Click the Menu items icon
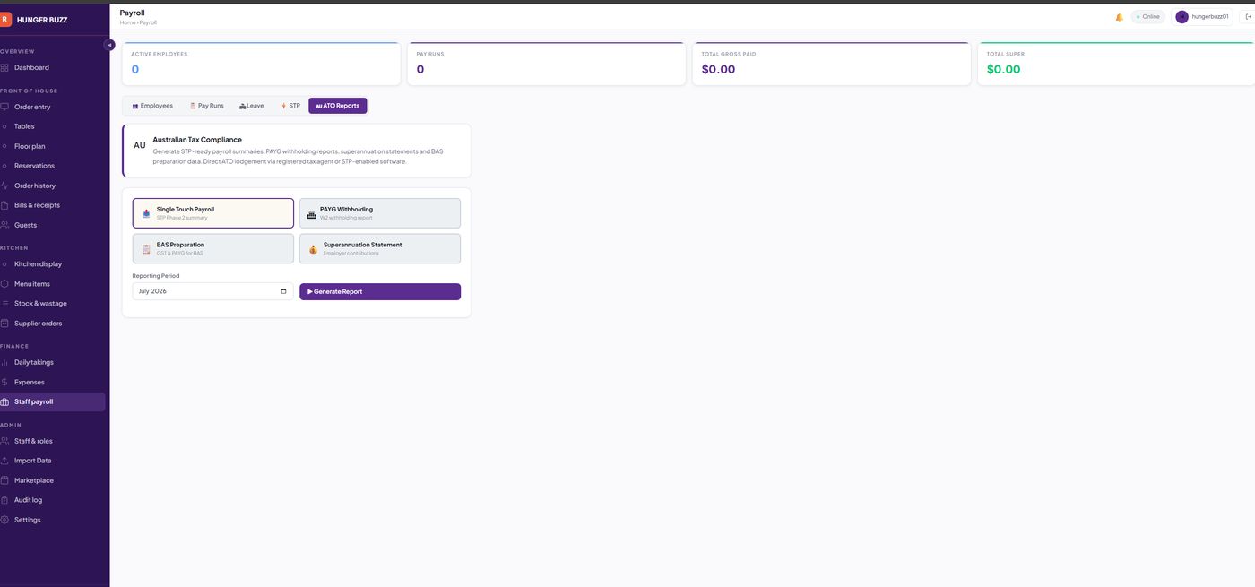 [4, 284]
